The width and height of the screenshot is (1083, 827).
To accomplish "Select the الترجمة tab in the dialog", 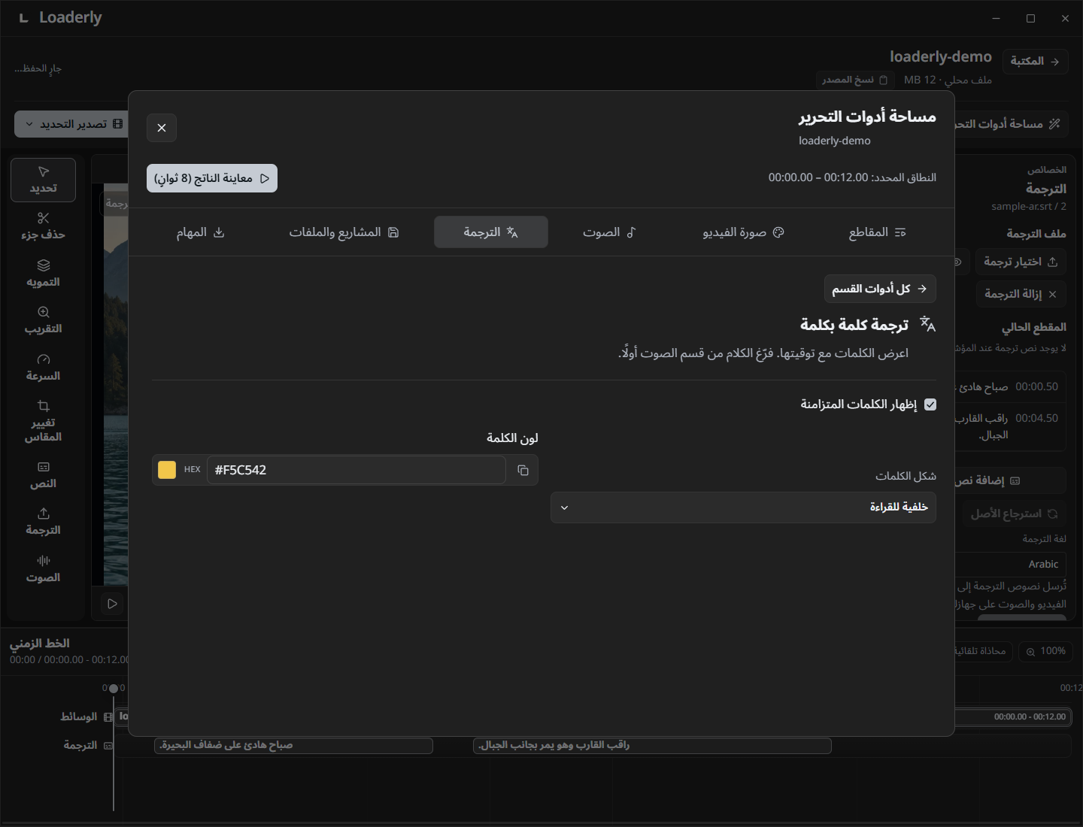I will (491, 232).
